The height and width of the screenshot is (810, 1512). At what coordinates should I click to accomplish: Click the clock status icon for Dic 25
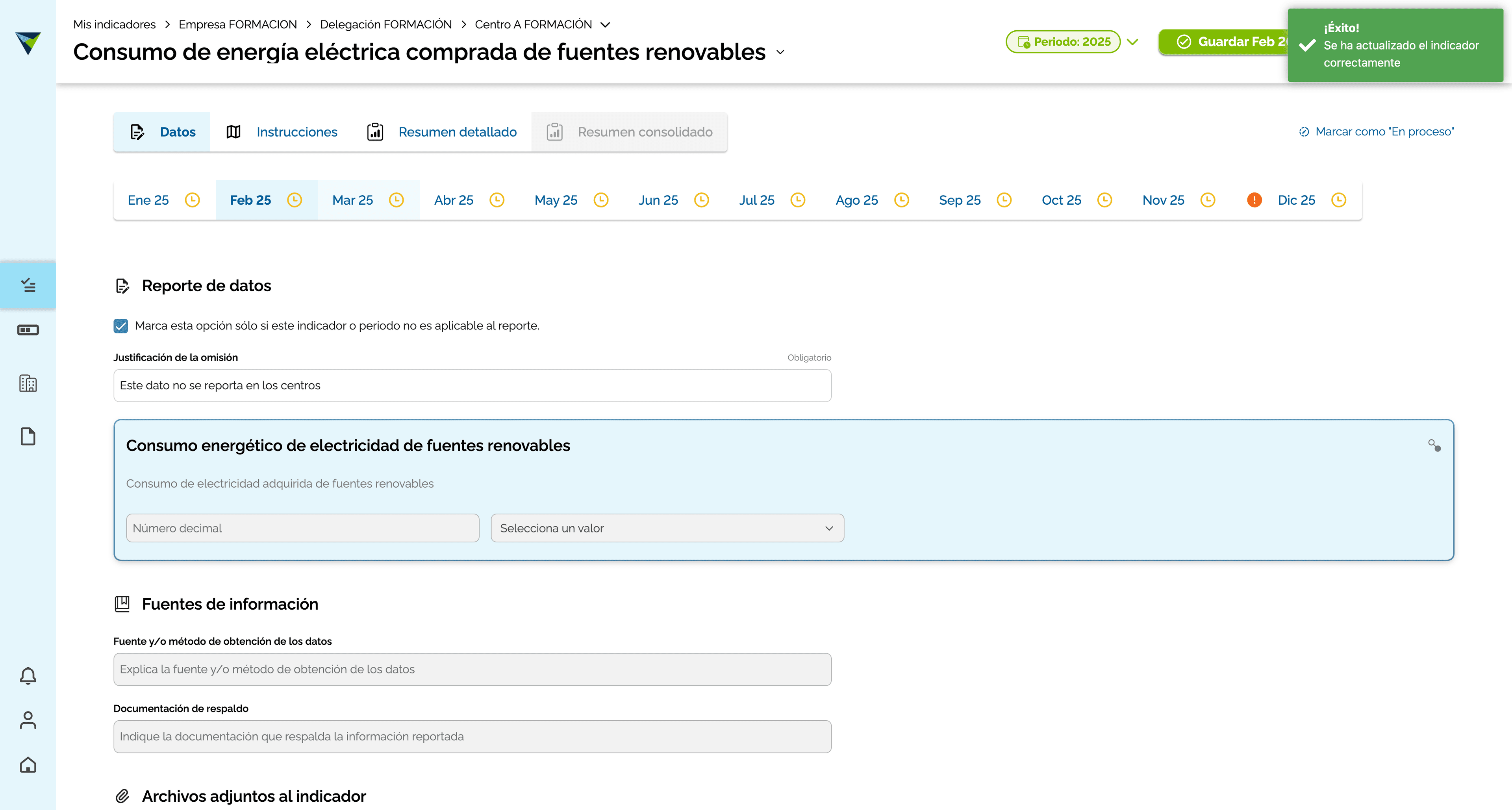pyautogui.click(x=1339, y=200)
